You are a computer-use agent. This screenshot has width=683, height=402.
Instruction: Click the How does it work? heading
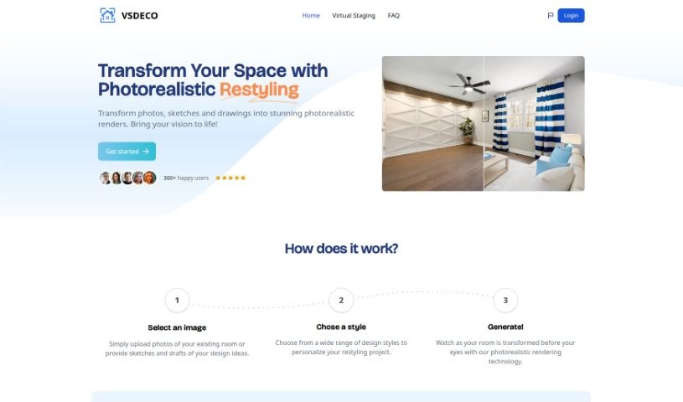coord(341,248)
